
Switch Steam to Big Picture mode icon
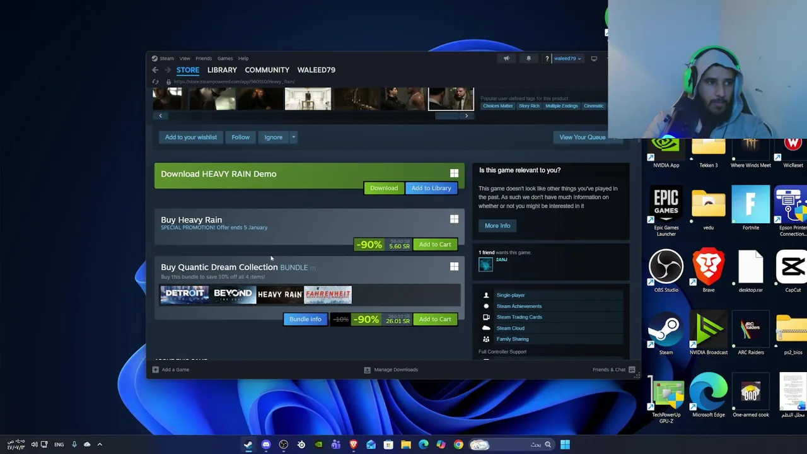[x=594, y=59]
